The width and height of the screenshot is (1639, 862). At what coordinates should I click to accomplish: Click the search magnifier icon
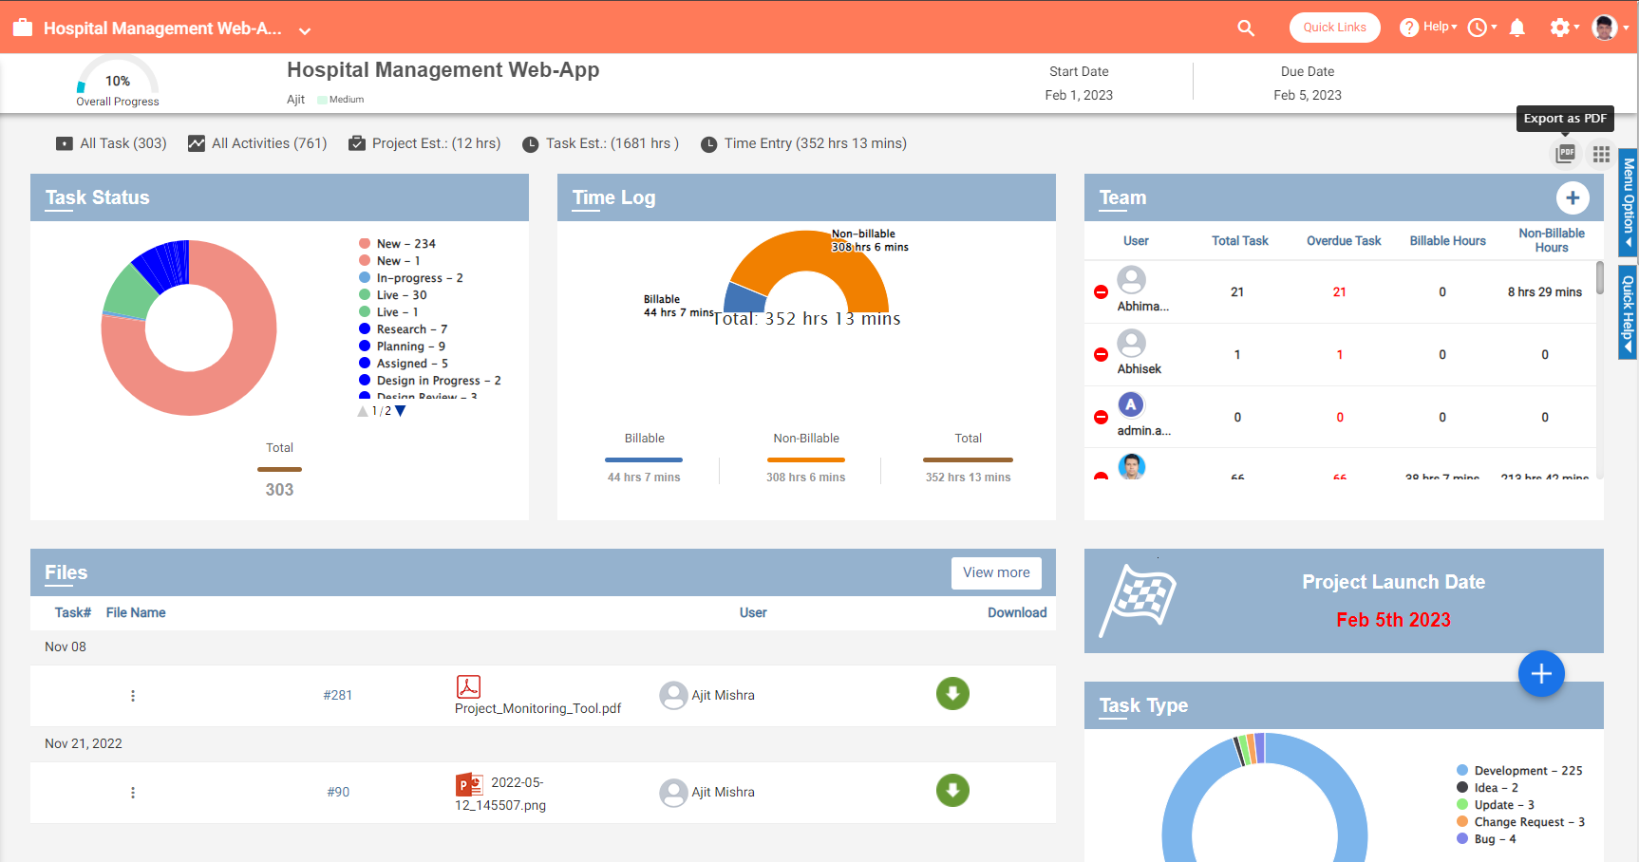pyautogui.click(x=1246, y=28)
